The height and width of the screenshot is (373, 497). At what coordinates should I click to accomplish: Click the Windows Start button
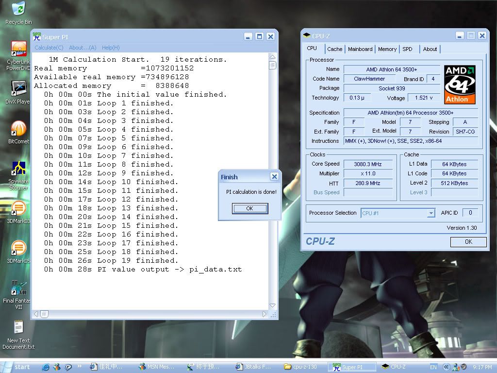[x=17, y=367]
